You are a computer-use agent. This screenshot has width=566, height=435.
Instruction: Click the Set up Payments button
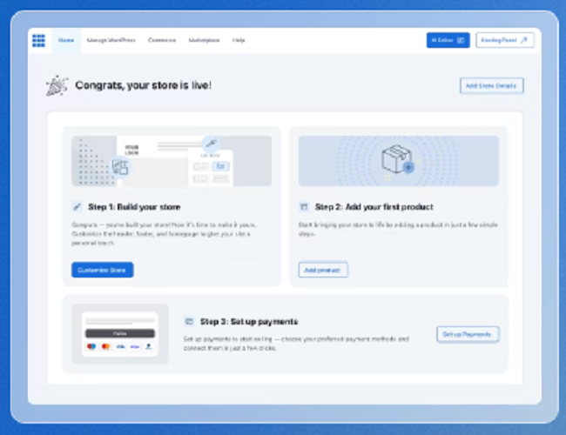(468, 334)
